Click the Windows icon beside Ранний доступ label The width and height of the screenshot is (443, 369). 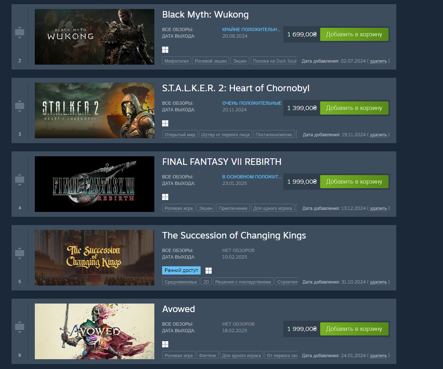208,270
